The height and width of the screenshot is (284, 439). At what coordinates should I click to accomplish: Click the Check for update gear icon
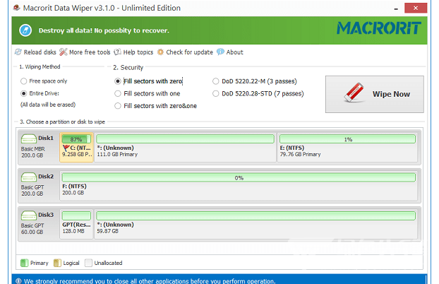(x=160, y=52)
